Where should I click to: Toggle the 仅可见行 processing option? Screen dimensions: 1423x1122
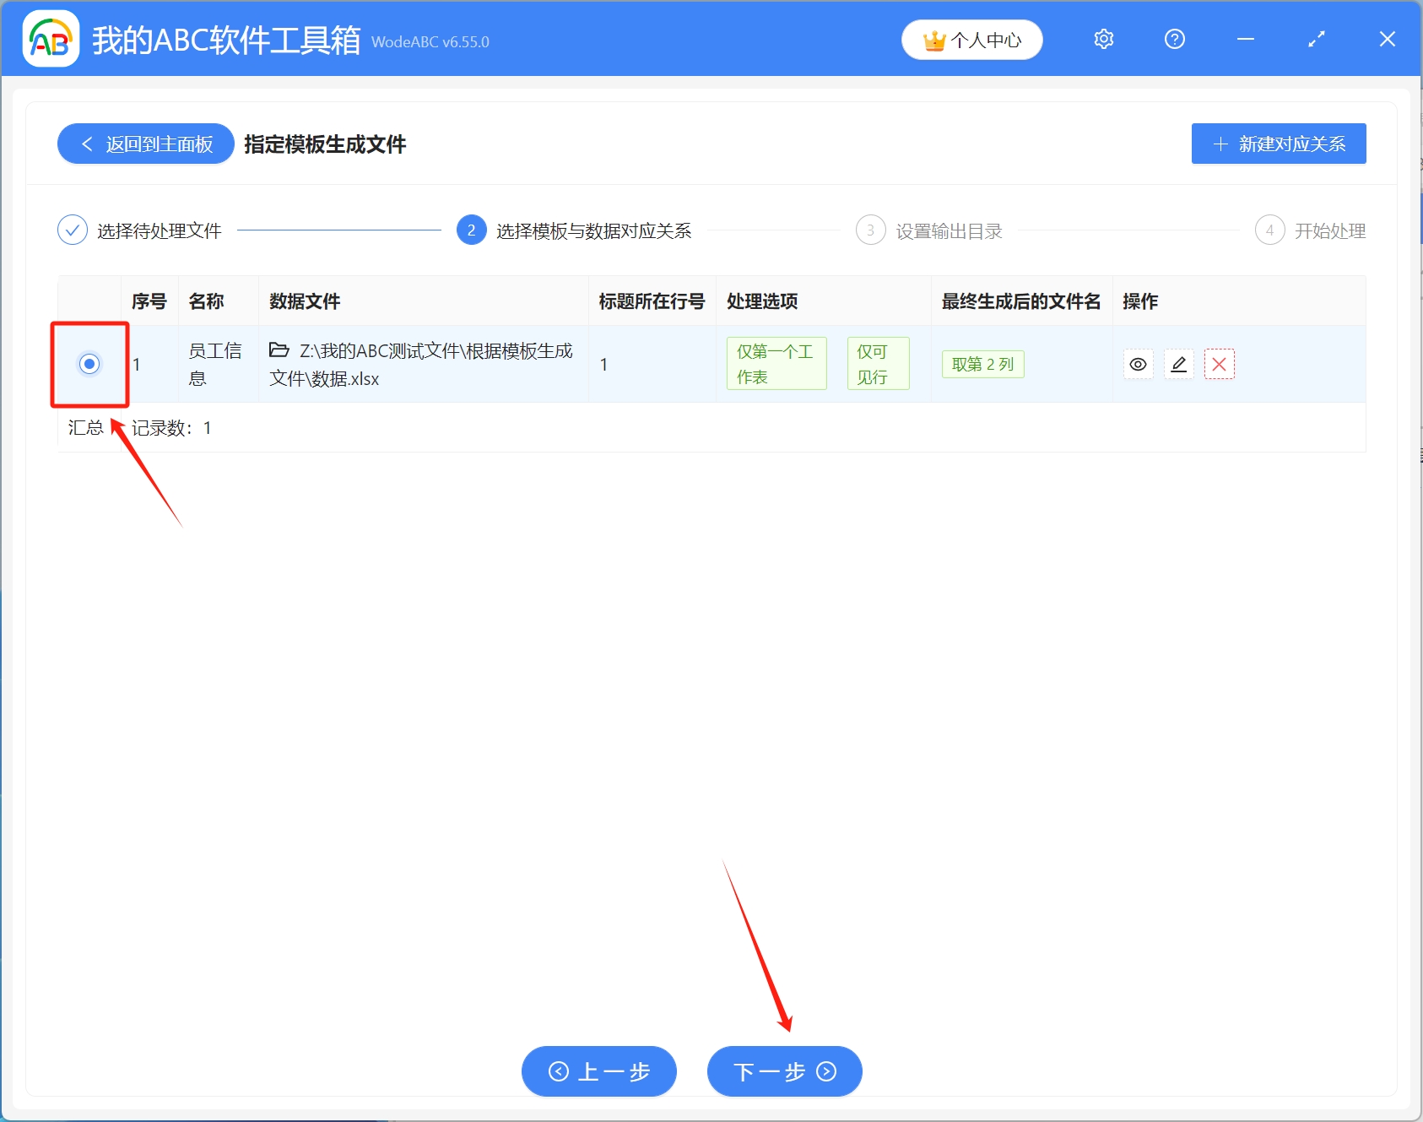click(x=878, y=363)
